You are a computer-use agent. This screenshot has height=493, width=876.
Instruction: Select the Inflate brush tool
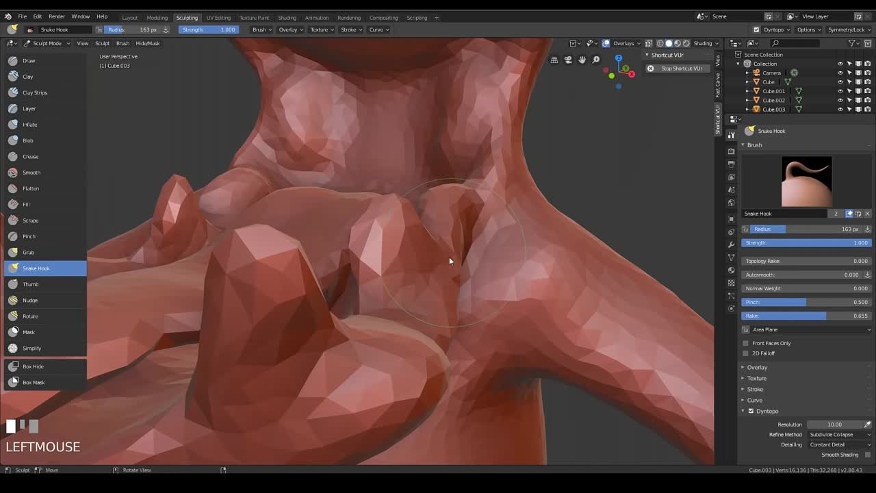[x=45, y=125]
